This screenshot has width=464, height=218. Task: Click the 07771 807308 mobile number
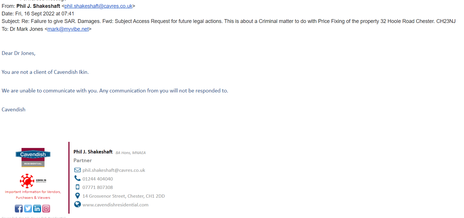pyautogui.click(x=98, y=187)
